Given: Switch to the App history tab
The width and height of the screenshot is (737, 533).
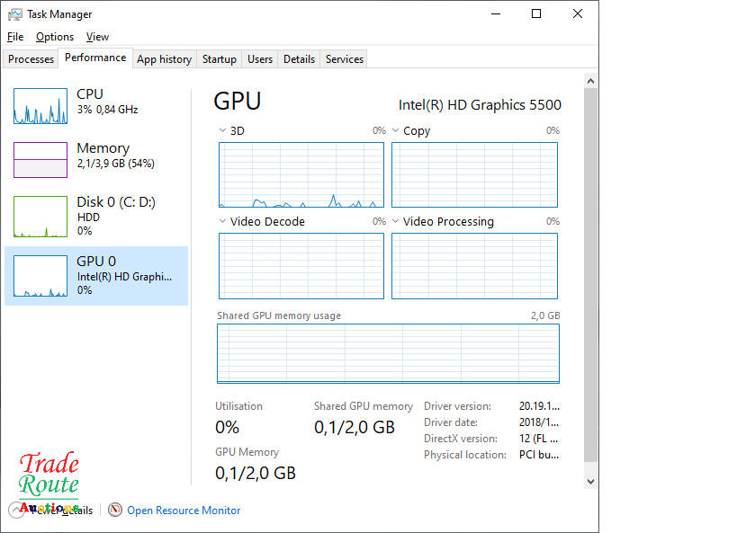Looking at the screenshot, I should [x=164, y=59].
